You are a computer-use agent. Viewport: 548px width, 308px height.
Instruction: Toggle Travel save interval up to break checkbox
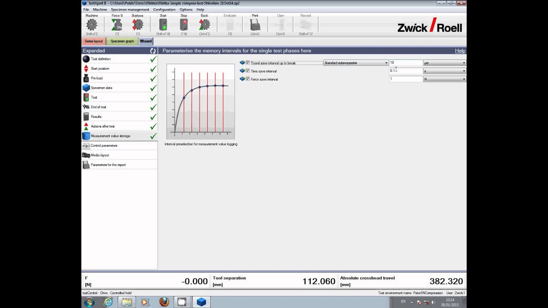247,63
